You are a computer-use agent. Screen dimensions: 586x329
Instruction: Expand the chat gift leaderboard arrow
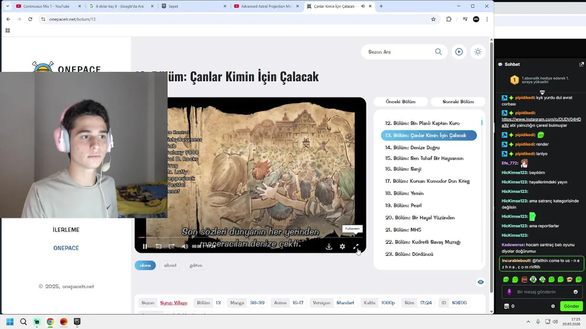[542, 92]
